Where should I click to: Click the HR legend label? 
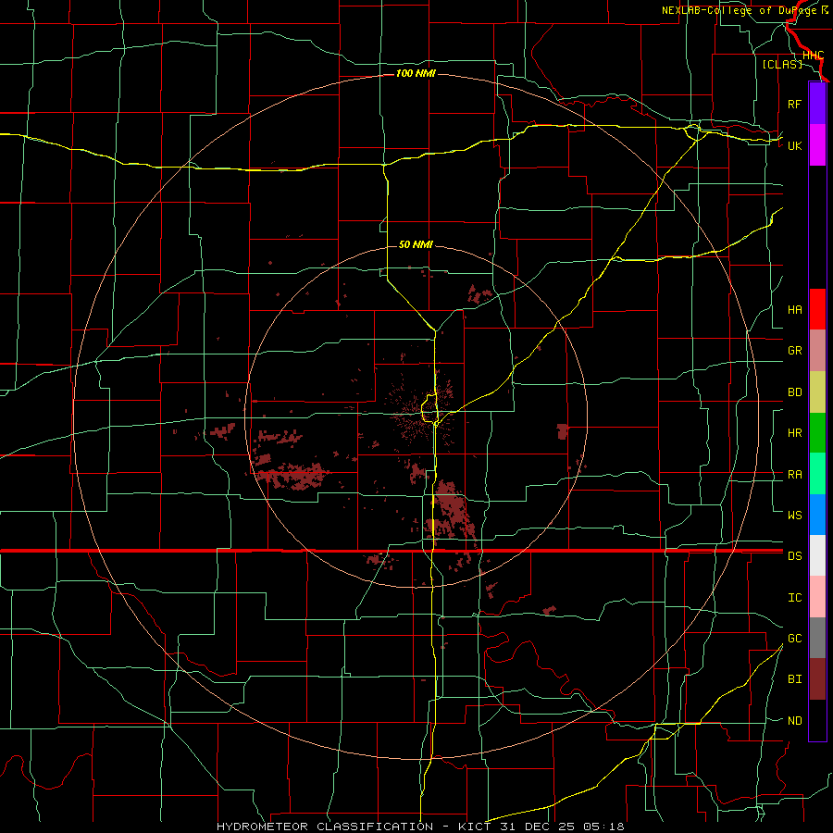(x=794, y=433)
